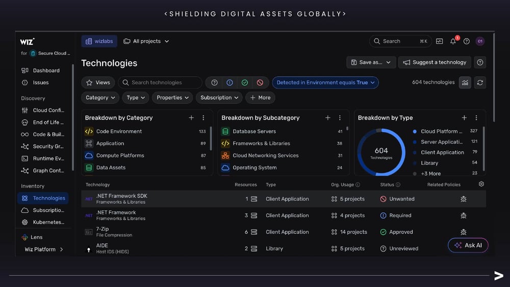Expand the Properties filter dropdown
Image resolution: width=510 pixels, height=287 pixels.
pos(172,98)
